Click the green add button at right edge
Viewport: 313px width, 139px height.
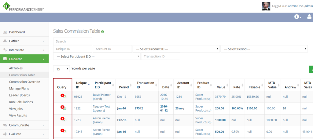click(x=311, y=69)
